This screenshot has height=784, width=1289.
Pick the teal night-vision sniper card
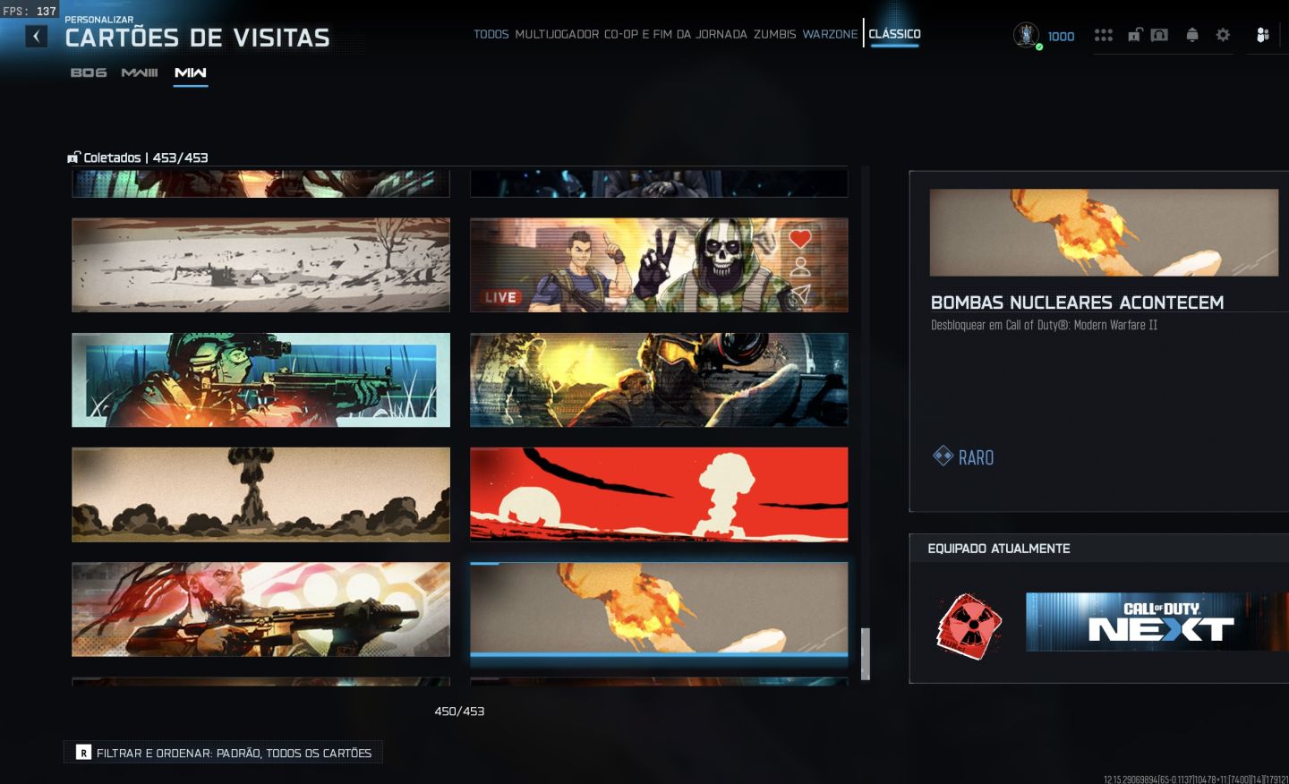(x=260, y=379)
